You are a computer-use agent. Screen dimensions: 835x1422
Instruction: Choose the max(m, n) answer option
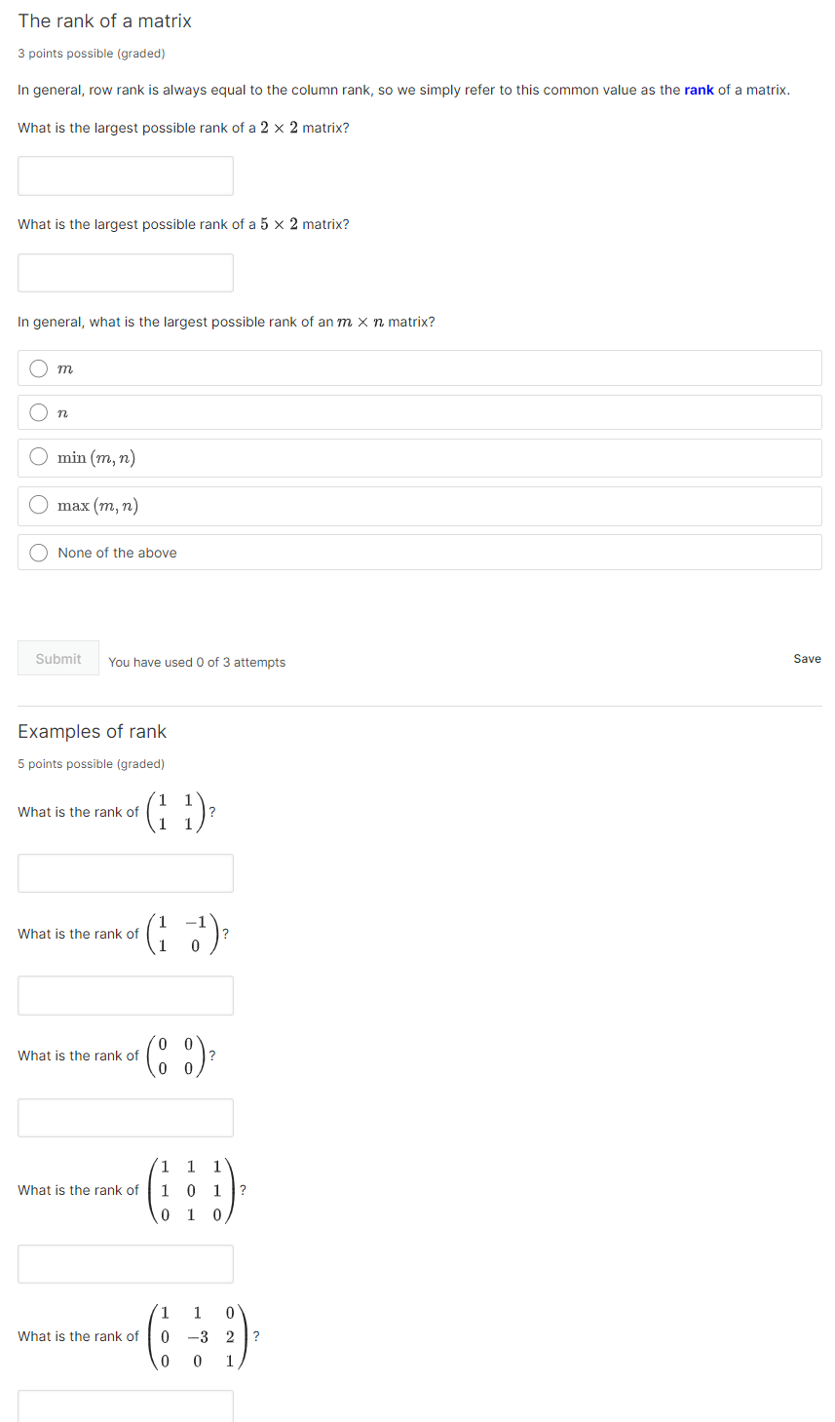[38, 505]
